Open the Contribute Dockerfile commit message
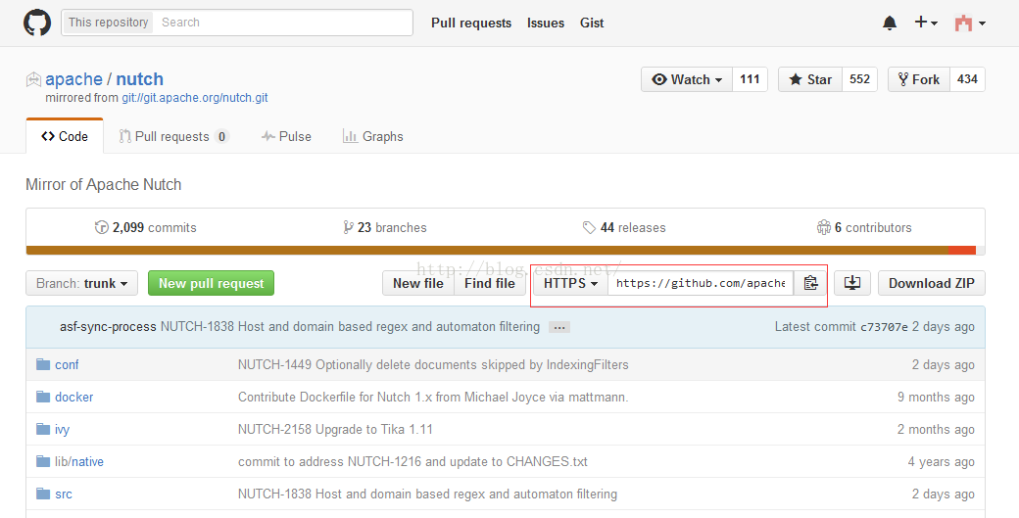 coord(433,398)
